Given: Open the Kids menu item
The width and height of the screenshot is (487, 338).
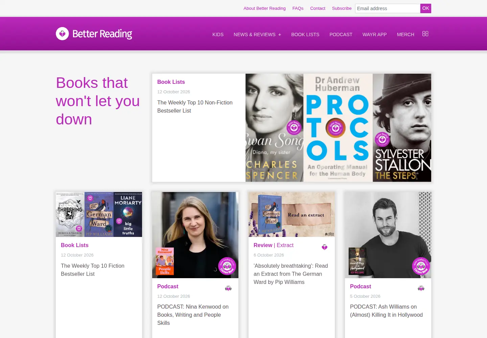Looking at the screenshot, I should pos(218,34).
